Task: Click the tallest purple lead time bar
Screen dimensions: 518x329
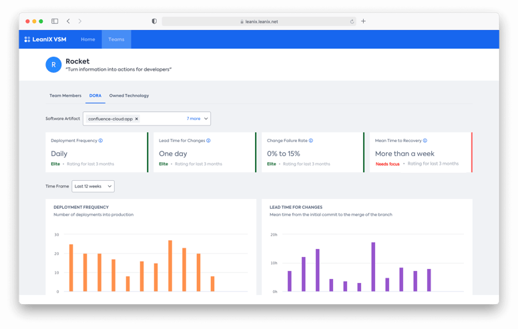Action: [x=373, y=267]
